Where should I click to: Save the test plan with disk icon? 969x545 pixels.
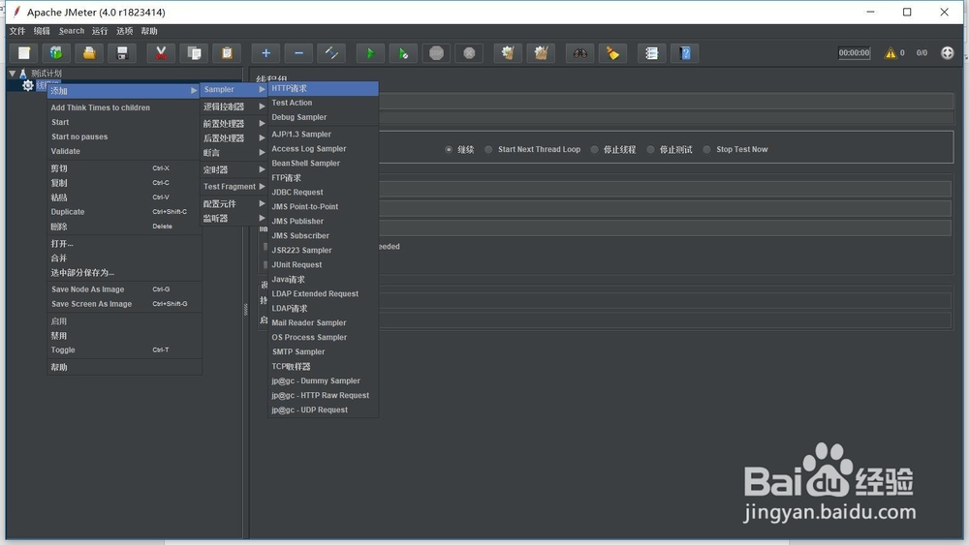pyautogui.click(x=122, y=53)
